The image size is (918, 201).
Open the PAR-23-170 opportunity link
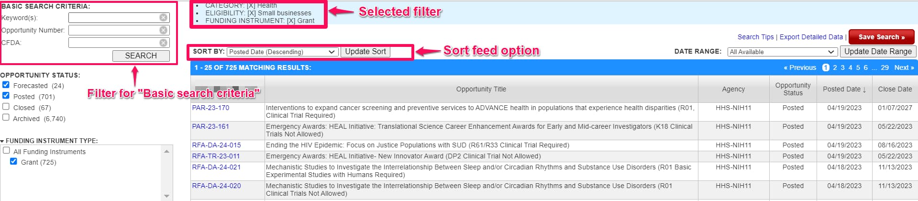[x=210, y=108]
